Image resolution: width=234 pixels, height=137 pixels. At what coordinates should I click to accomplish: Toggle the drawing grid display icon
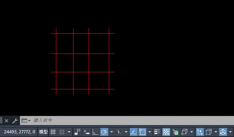coord(53,132)
